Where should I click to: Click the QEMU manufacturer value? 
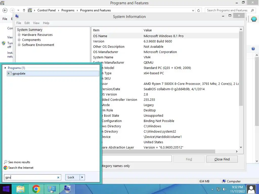(148, 63)
